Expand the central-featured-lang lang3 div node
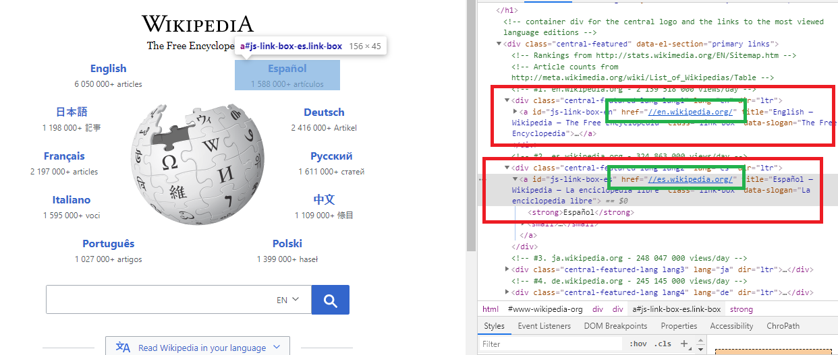Image resolution: width=838 pixels, height=355 pixels. point(507,269)
